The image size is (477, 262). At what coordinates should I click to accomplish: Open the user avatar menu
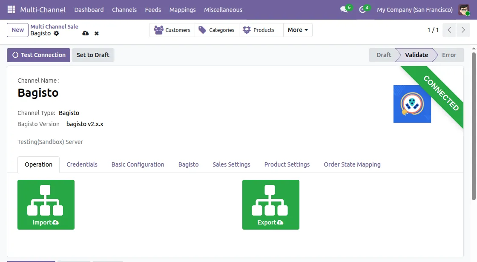pos(464,10)
